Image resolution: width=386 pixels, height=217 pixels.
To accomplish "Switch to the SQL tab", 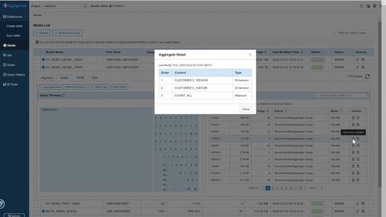I will click(95, 78).
